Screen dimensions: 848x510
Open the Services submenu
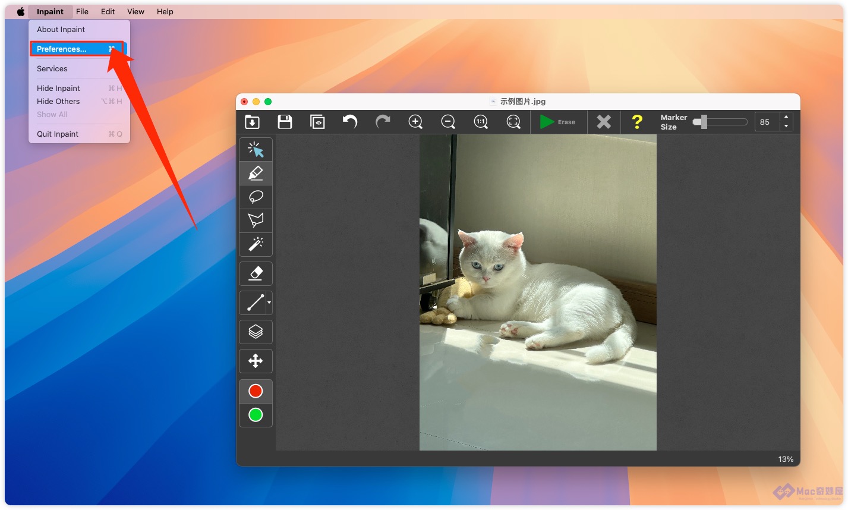coord(79,68)
